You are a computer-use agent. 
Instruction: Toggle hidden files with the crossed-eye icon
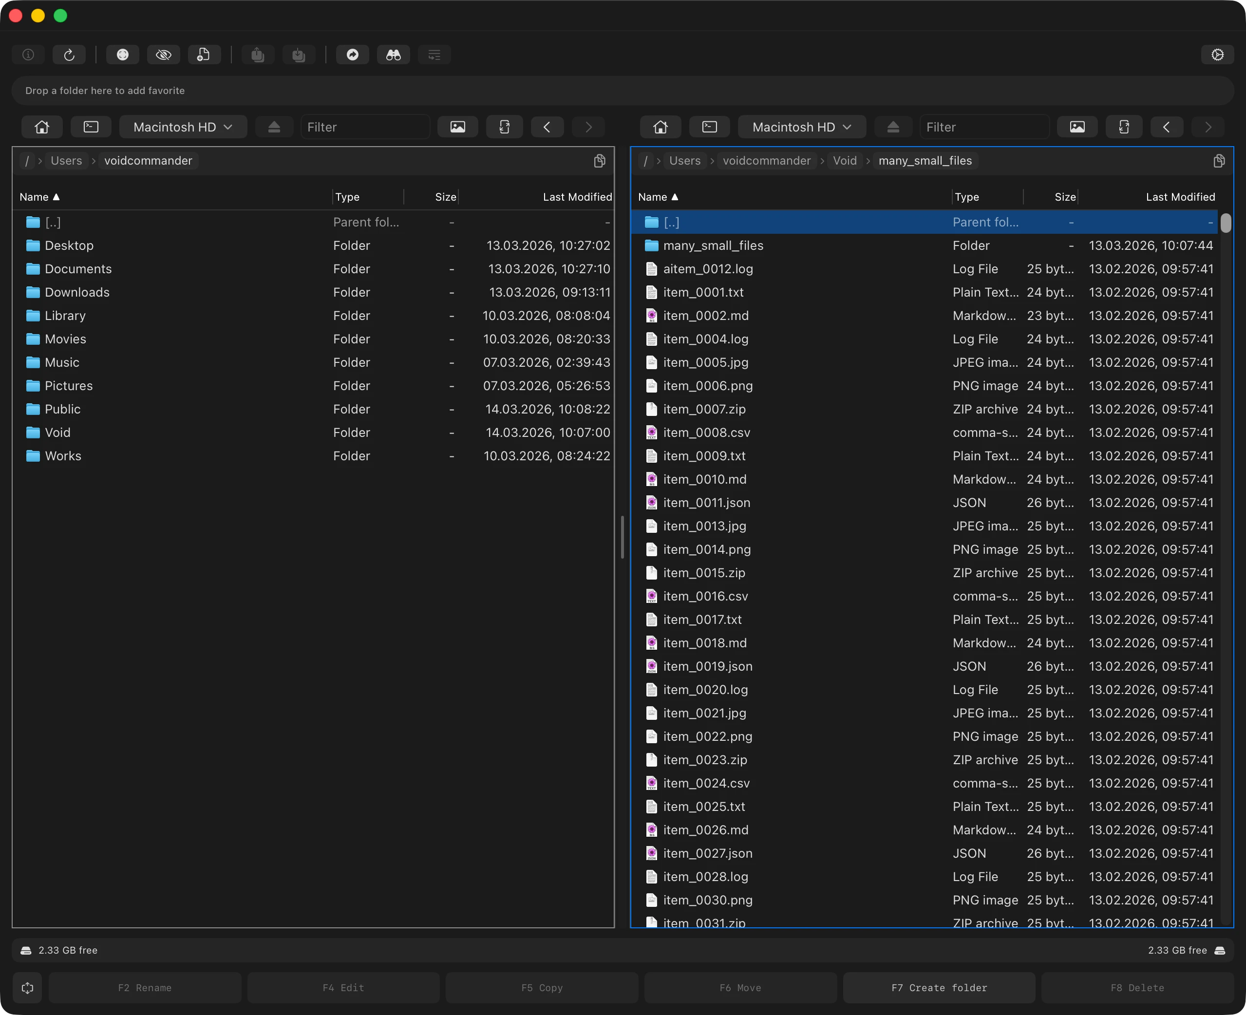(163, 55)
